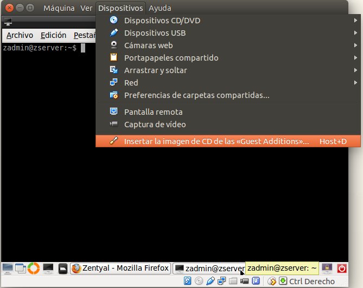Select Dispositivos USB entry
The width and height of the screenshot is (363, 288).
(228, 33)
